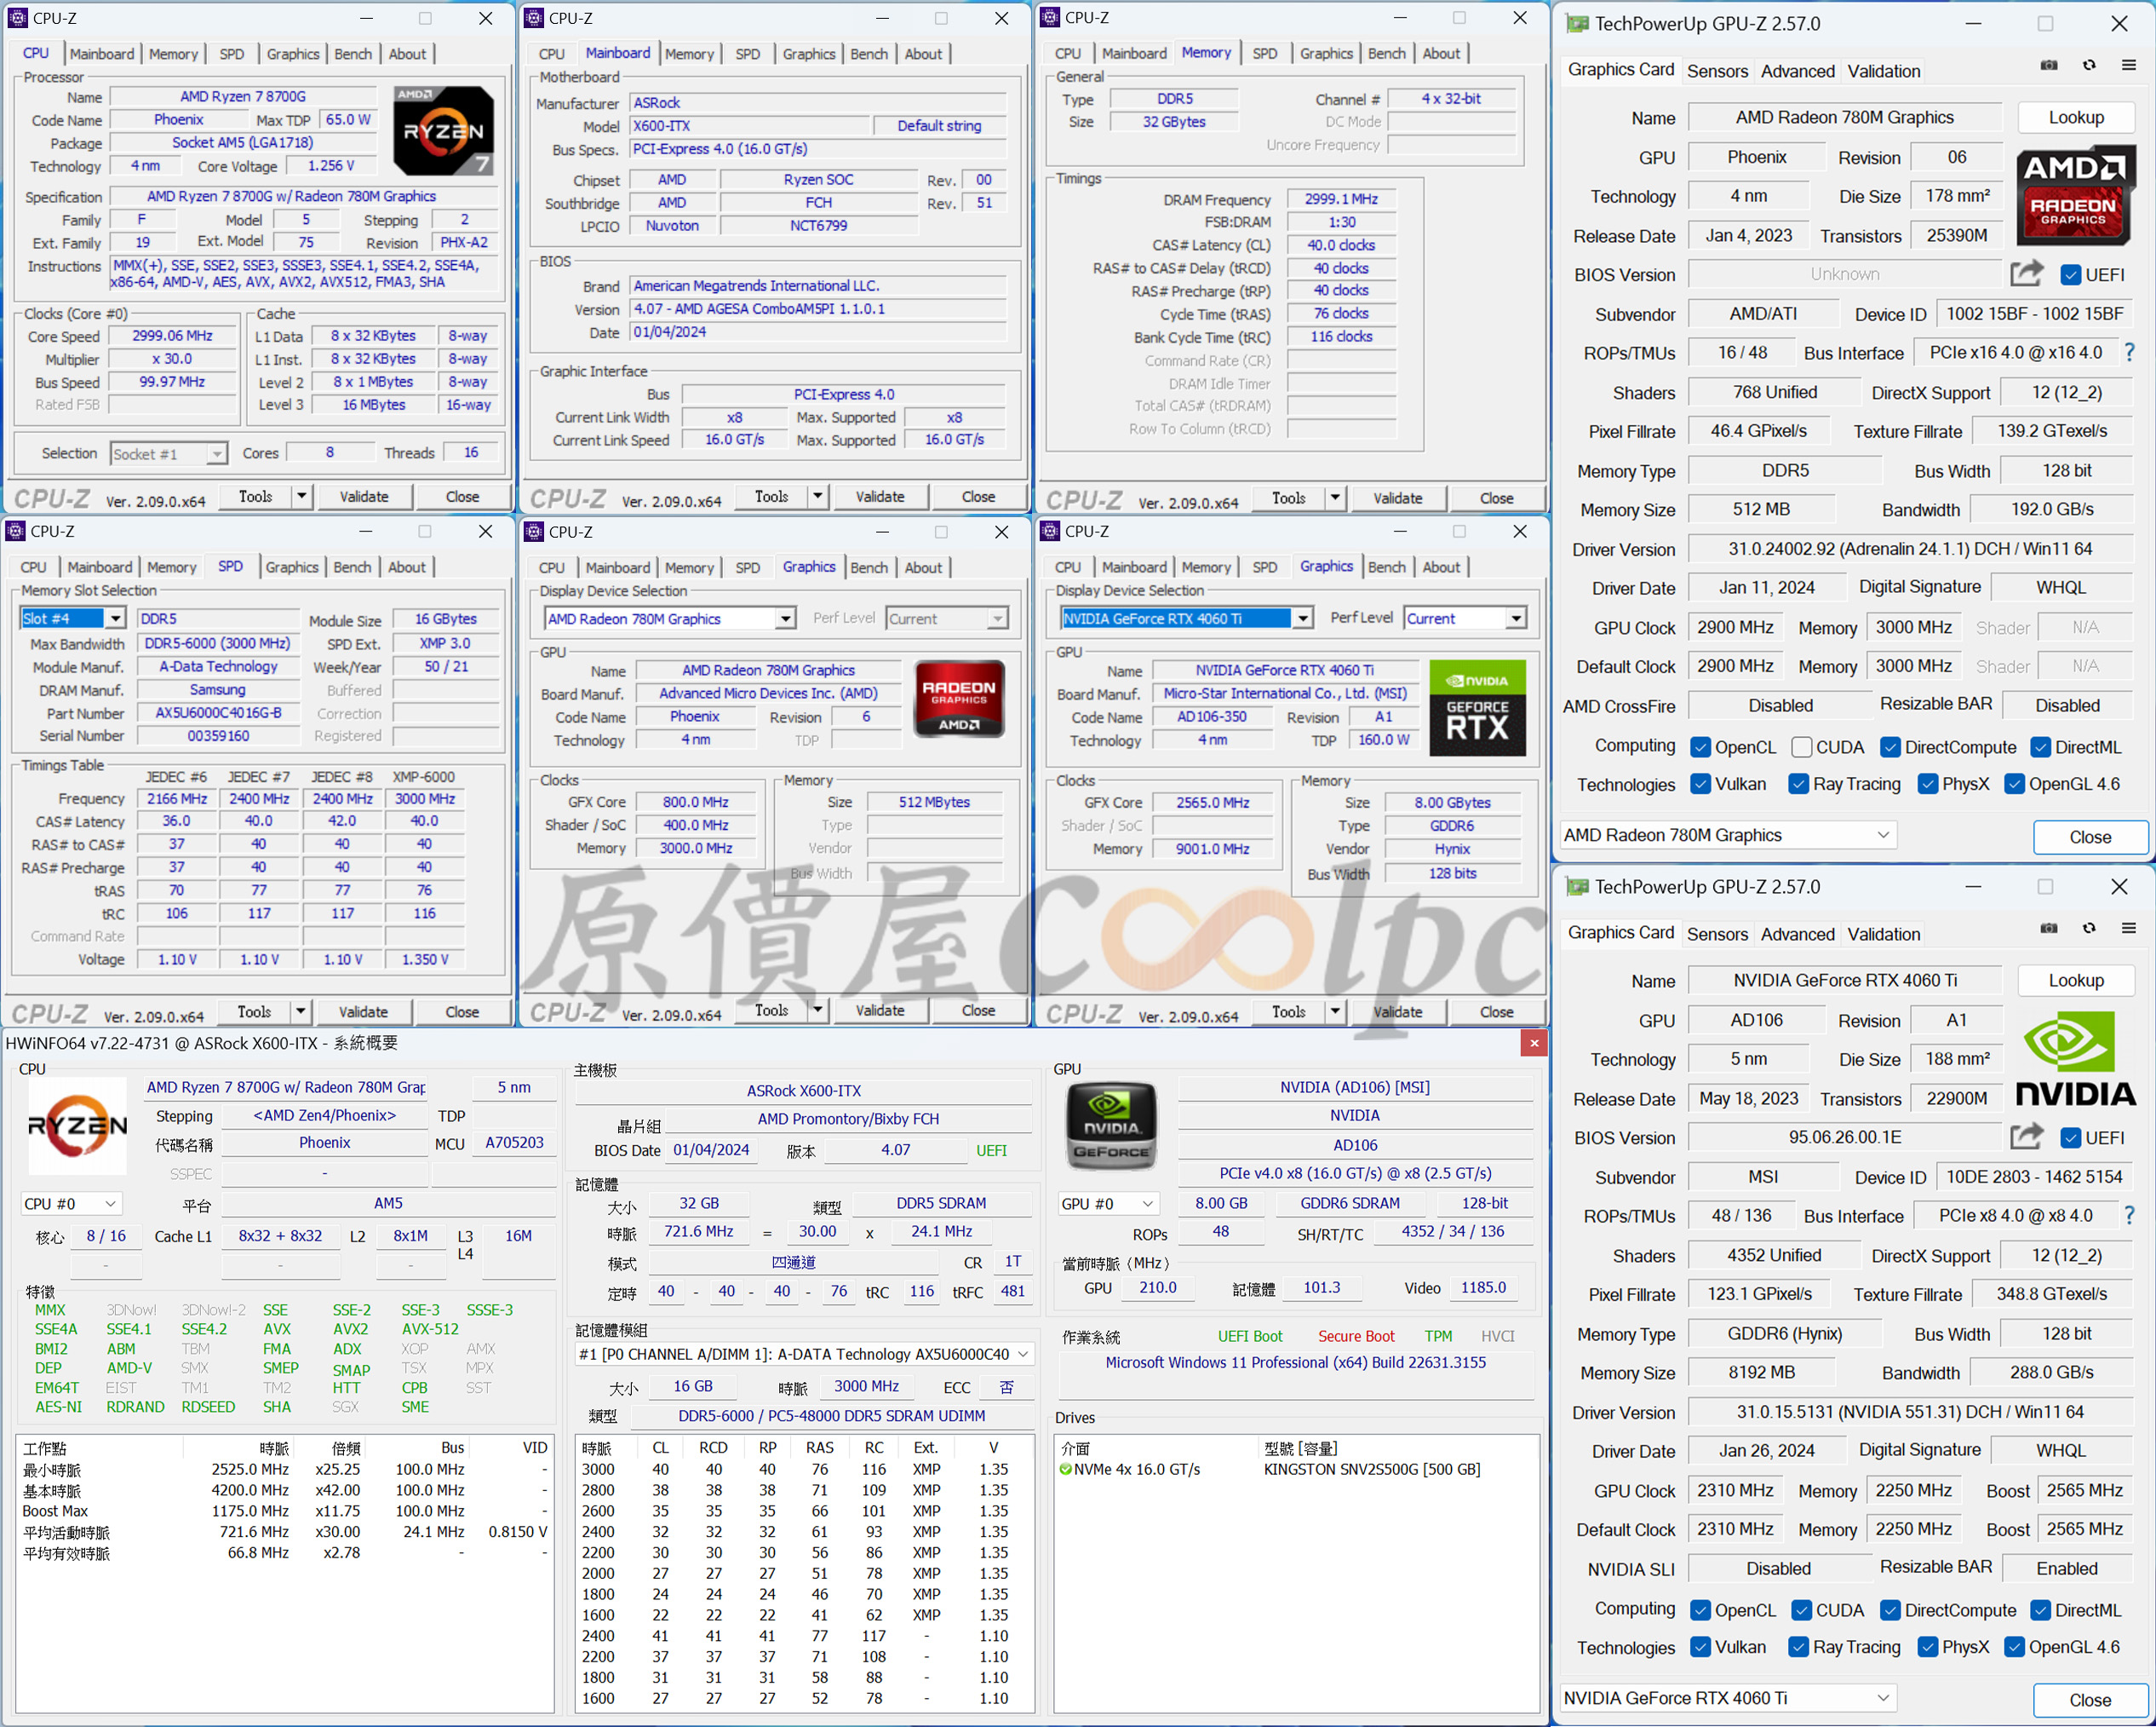Close HWiNFO64 summary with red X button
This screenshot has width=2156, height=1727.
pos(1534,1043)
